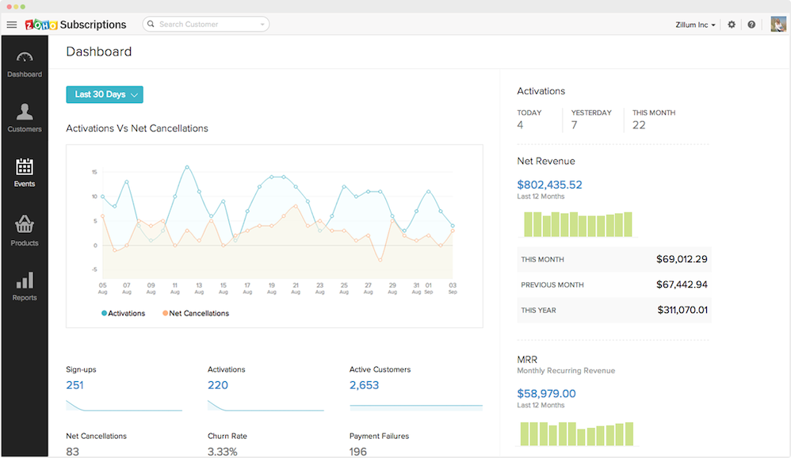
Task: Open the Sign-ups count 251
Action: [75, 385]
